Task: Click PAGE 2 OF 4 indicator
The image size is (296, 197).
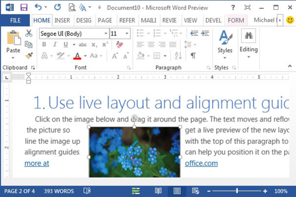Action: 19,191
